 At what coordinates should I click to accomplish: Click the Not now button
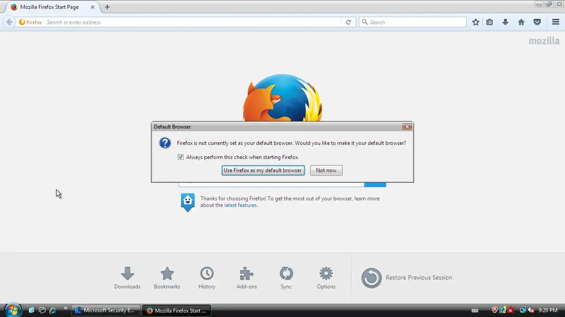(x=326, y=170)
